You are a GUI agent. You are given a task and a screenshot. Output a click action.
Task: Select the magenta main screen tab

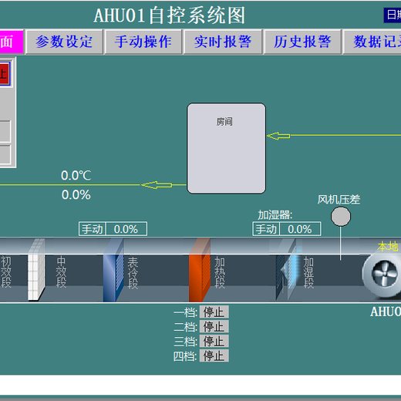tap(12, 42)
